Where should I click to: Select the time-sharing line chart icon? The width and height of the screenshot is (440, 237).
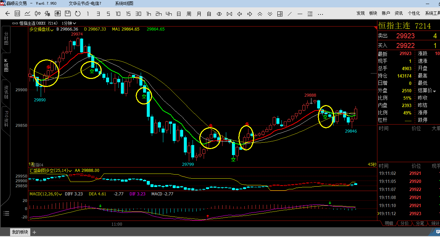click(28, 14)
